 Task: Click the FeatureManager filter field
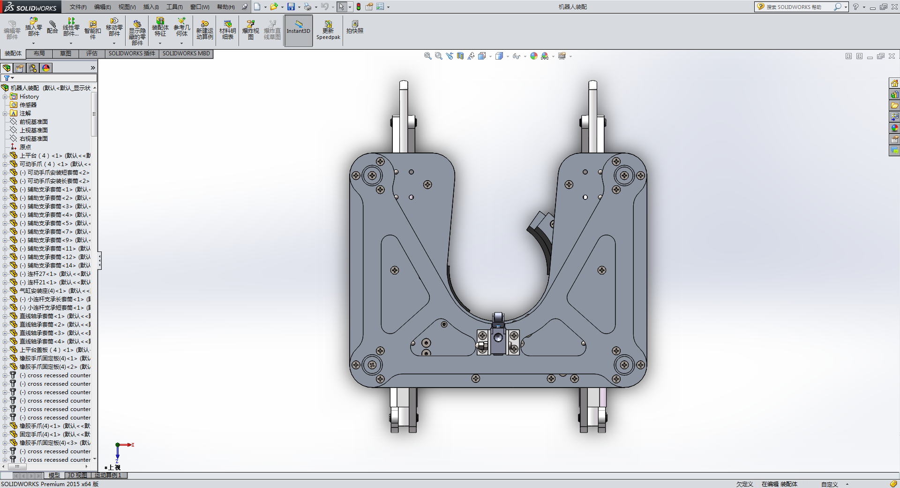pyautogui.click(x=49, y=78)
